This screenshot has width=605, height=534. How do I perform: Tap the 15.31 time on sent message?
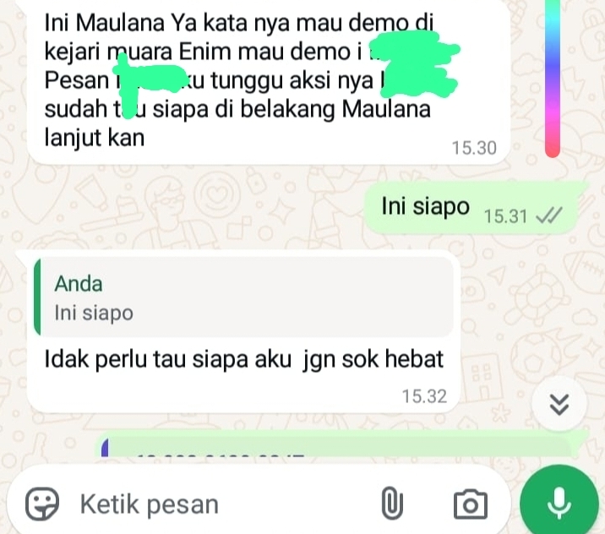pyautogui.click(x=505, y=216)
